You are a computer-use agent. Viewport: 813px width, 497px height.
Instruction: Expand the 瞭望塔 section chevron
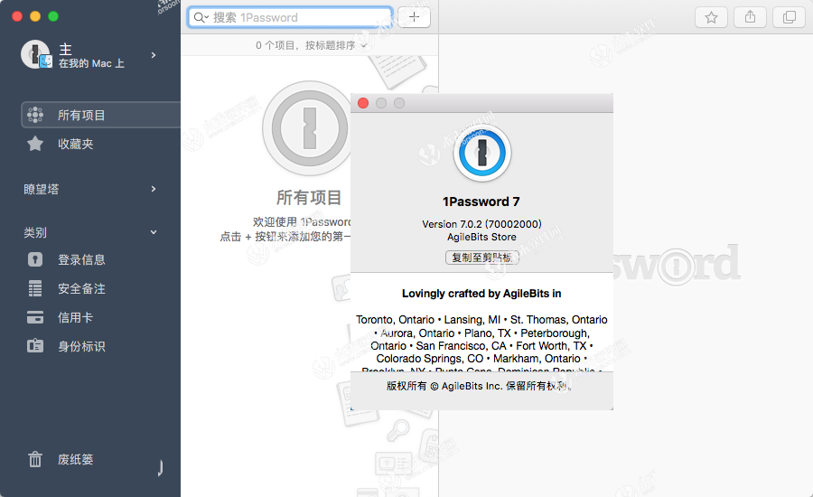[154, 189]
